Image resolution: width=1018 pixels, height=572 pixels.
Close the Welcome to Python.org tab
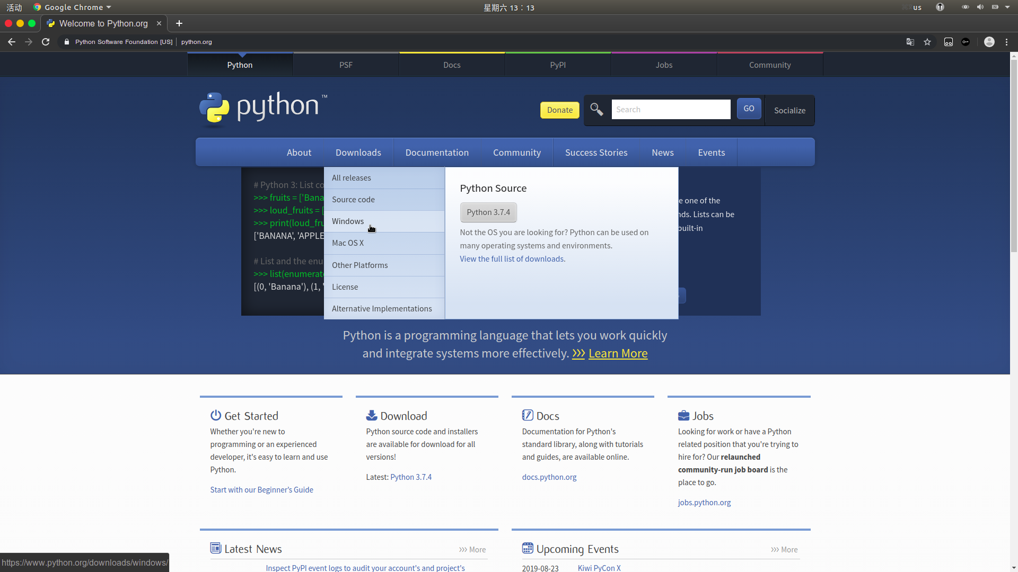(x=159, y=23)
